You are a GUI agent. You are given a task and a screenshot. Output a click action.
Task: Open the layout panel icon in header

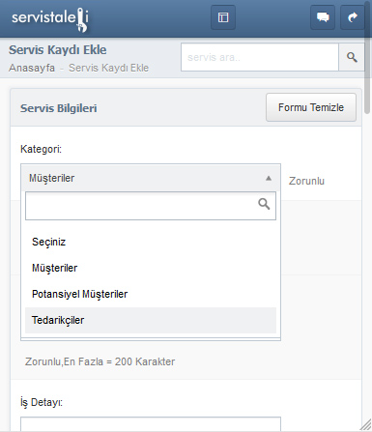pos(223,17)
